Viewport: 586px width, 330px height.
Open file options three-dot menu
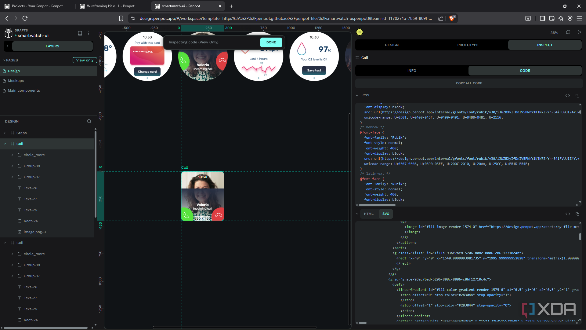point(89,33)
